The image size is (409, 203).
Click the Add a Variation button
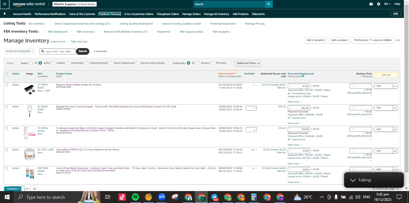click(316, 40)
